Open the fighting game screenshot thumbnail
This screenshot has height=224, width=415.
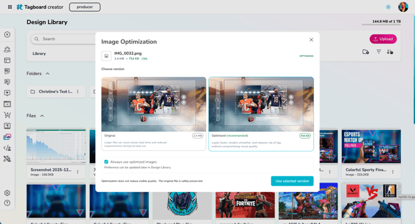tap(308, 201)
